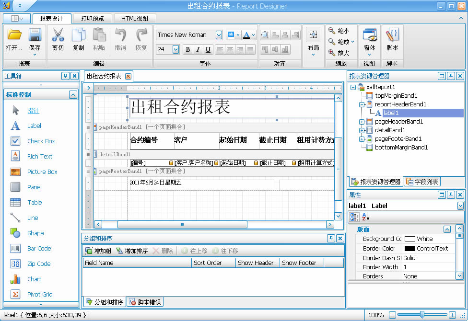The width and height of the screenshot is (468, 321).
Task: Click the zoom slider handle
Action: pyautogui.click(x=422, y=315)
